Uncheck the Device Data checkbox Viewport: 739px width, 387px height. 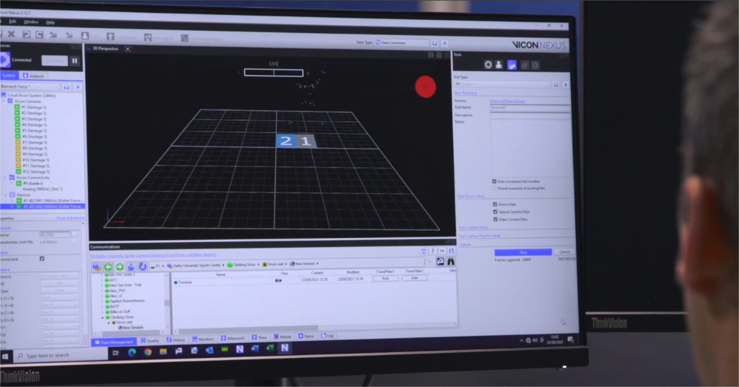click(495, 205)
